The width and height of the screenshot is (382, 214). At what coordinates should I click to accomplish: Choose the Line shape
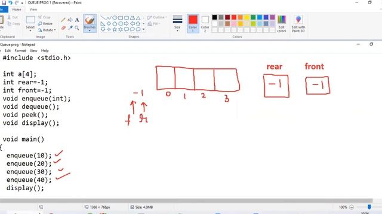(x=103, y=18)
